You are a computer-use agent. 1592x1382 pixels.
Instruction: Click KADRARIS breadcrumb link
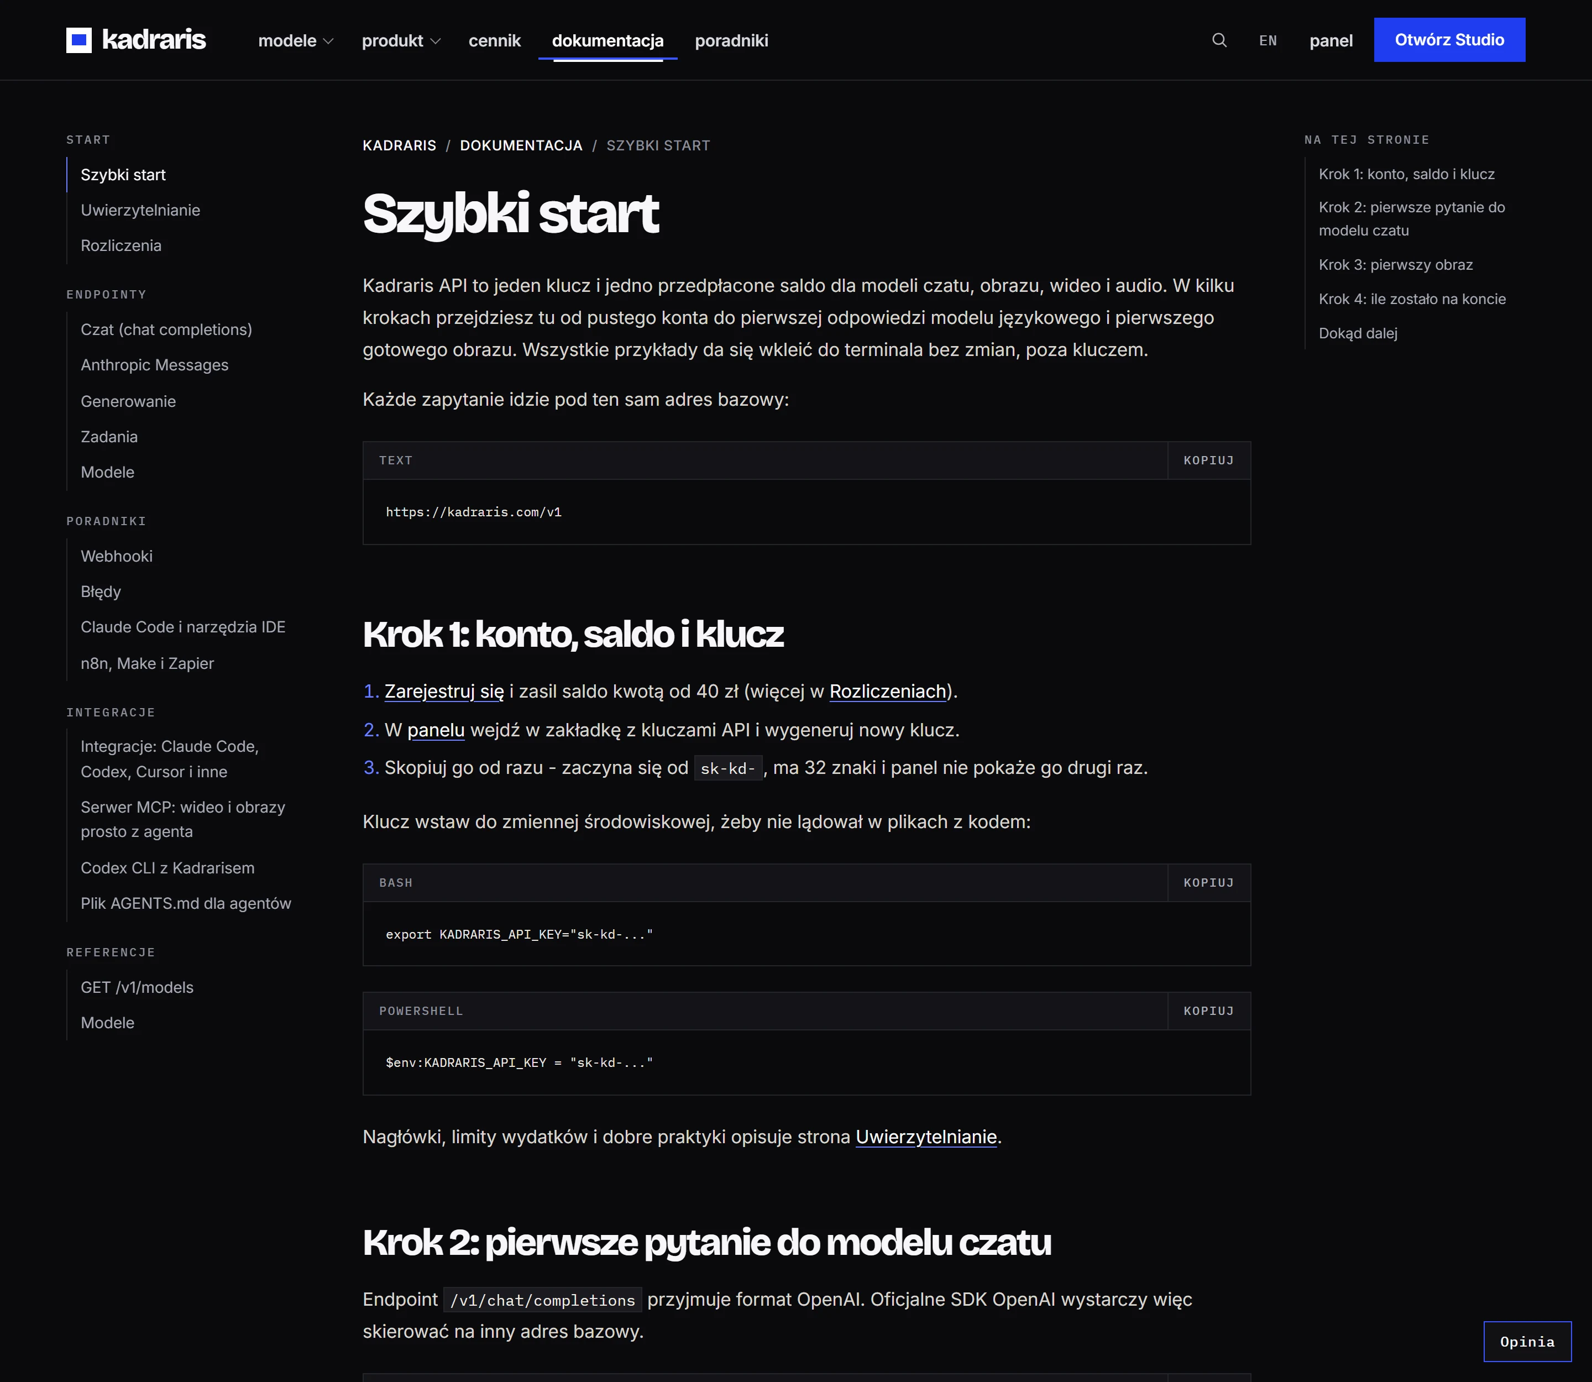(400, 146)
